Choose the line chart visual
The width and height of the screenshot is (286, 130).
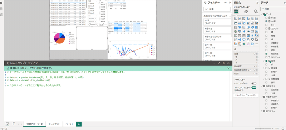235,23
